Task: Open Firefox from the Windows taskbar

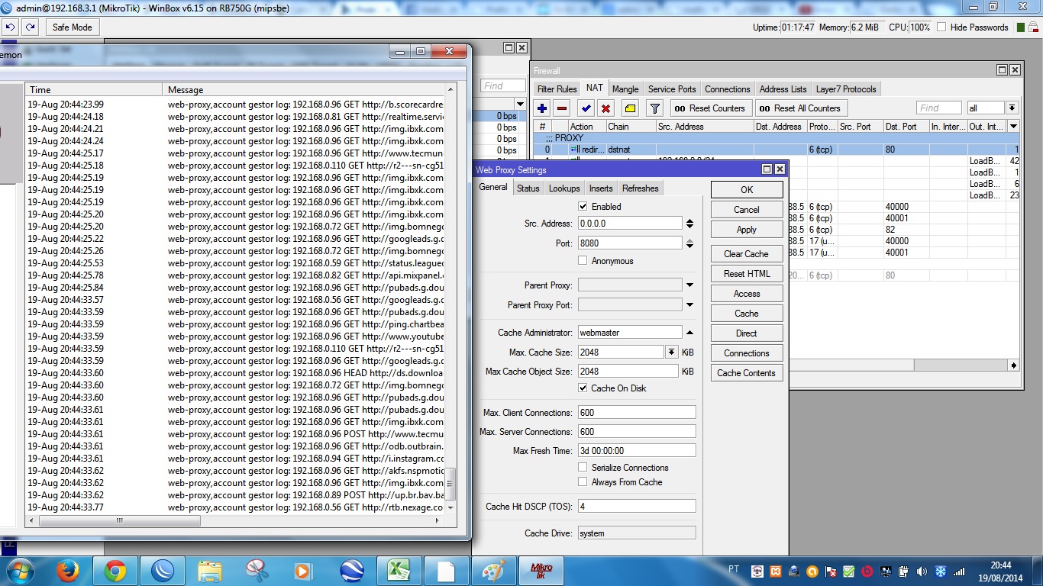Action: (68, 571)
